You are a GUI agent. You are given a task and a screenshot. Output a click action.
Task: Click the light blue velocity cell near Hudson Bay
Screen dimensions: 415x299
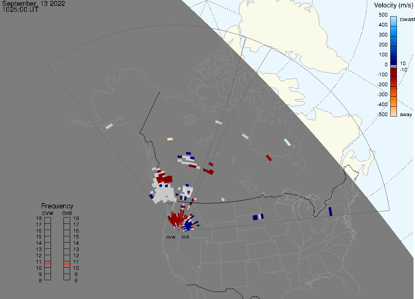click(x=287, y=142)
